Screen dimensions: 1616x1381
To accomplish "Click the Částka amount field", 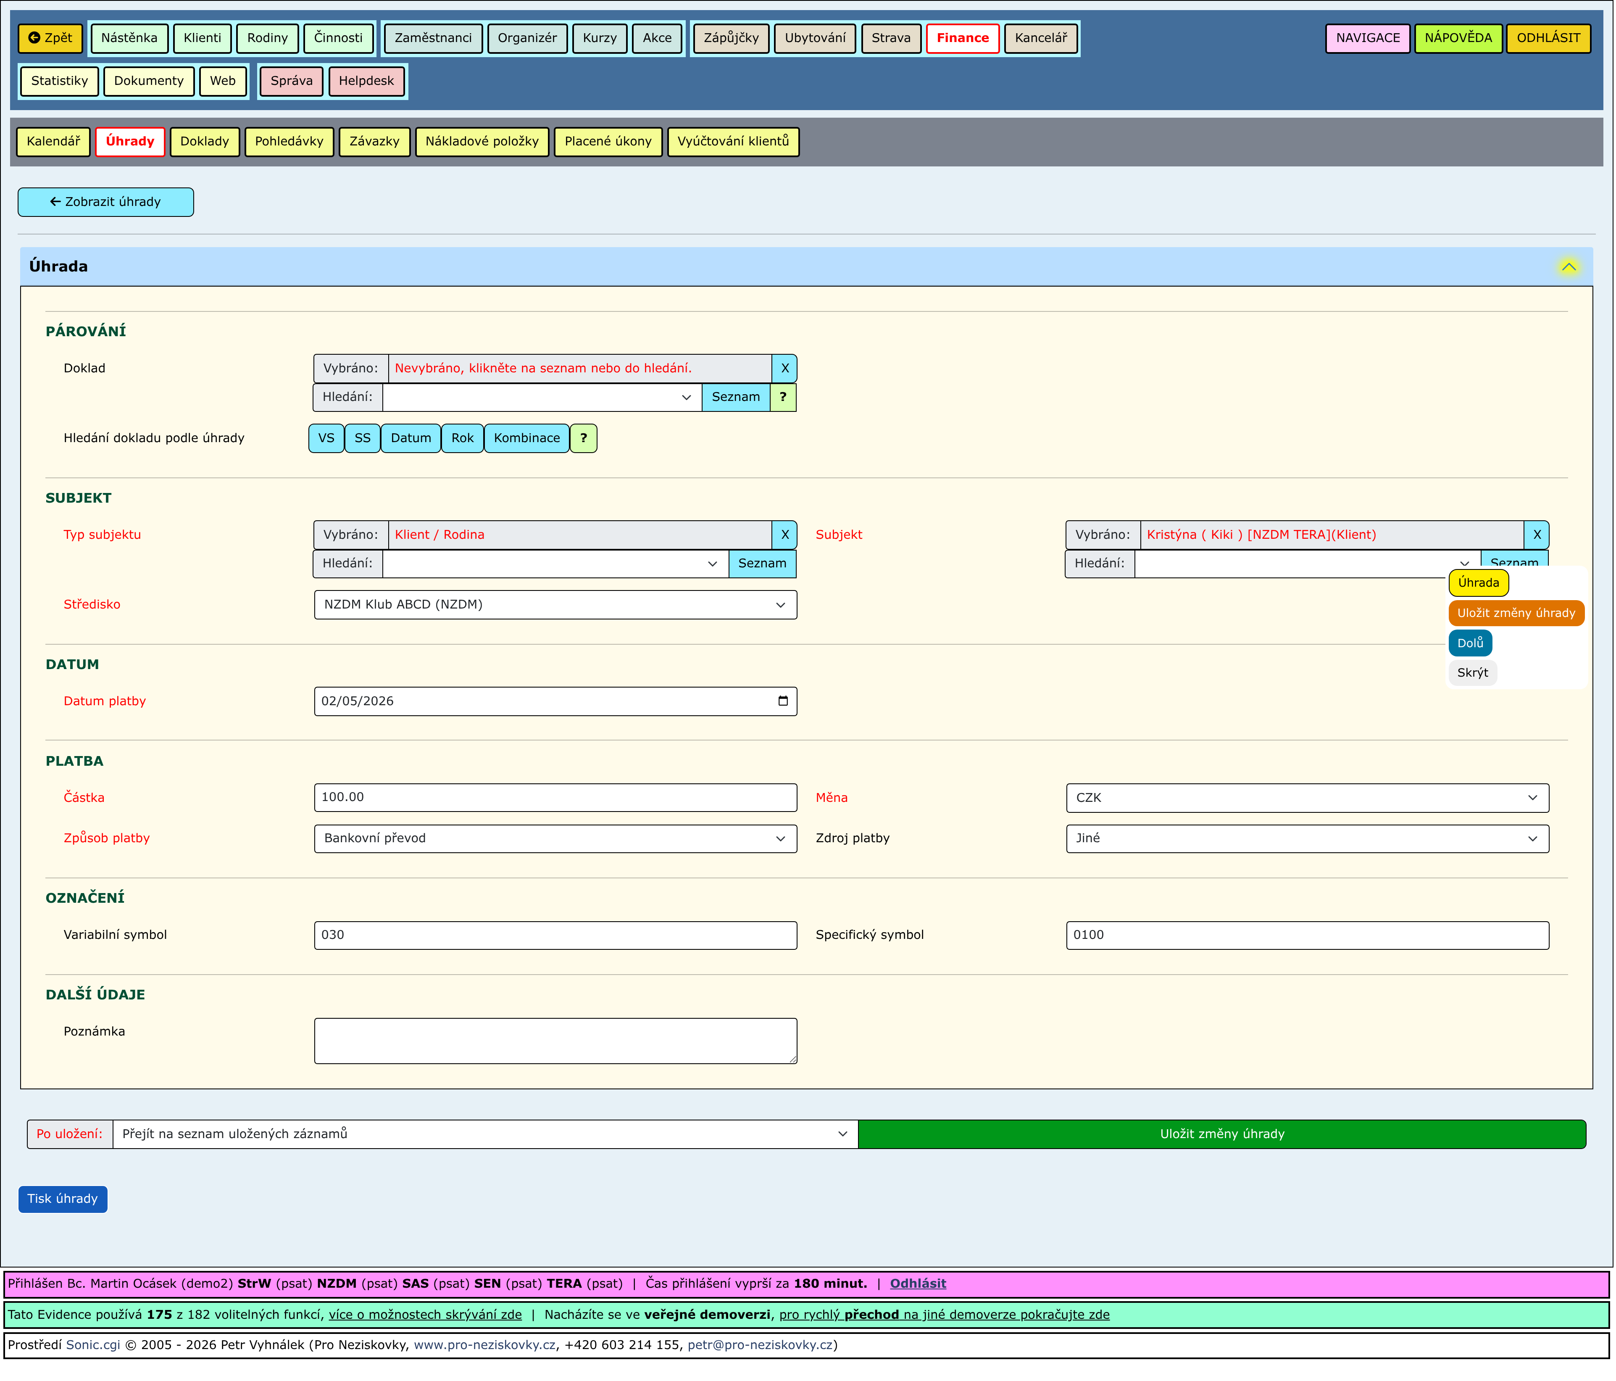I will pos(555,797).
